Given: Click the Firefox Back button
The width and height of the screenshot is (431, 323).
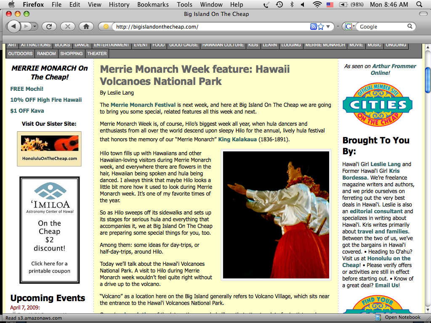Looking at the screenshot, I should pos(13,26).
